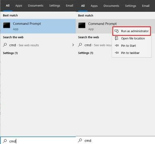
Task: Click the Pin to taskbar pin icon
Action: [x=117, y=53]
